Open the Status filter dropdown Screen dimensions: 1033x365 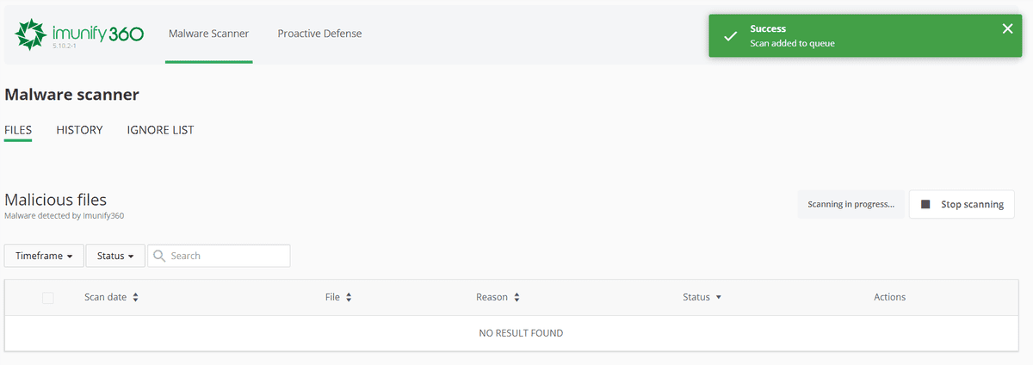click(x=115, y=256)
